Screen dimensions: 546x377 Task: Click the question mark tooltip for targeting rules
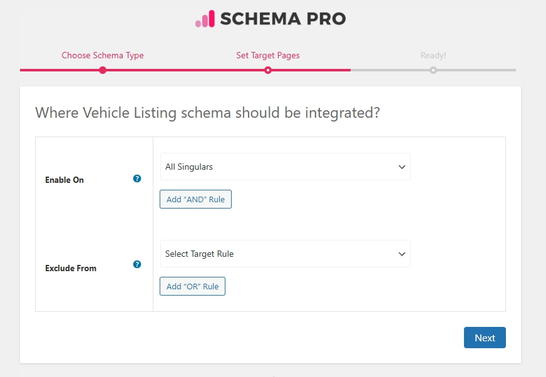coord(136,178)
